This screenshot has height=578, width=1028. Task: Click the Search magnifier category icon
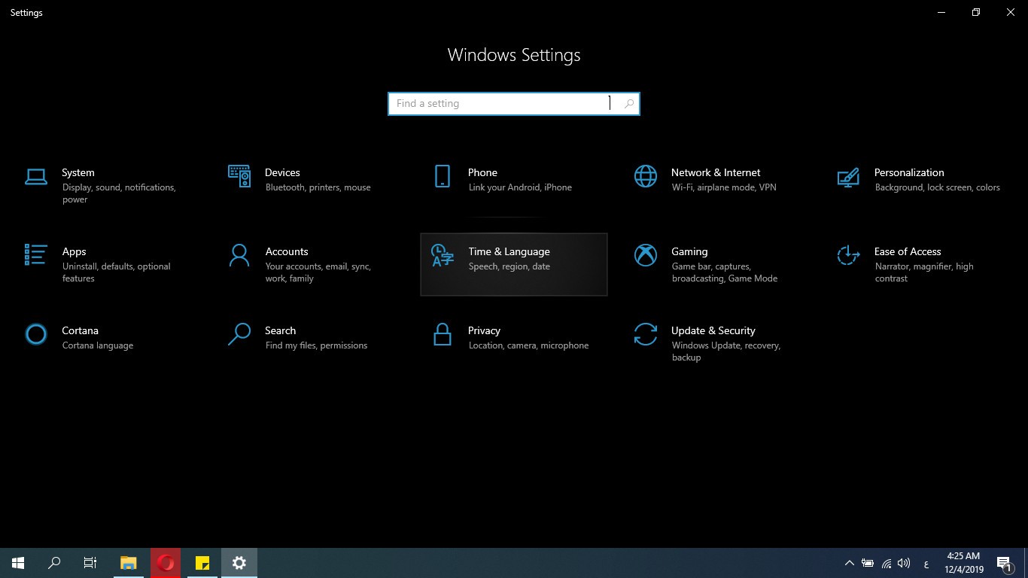coord(239,334)
